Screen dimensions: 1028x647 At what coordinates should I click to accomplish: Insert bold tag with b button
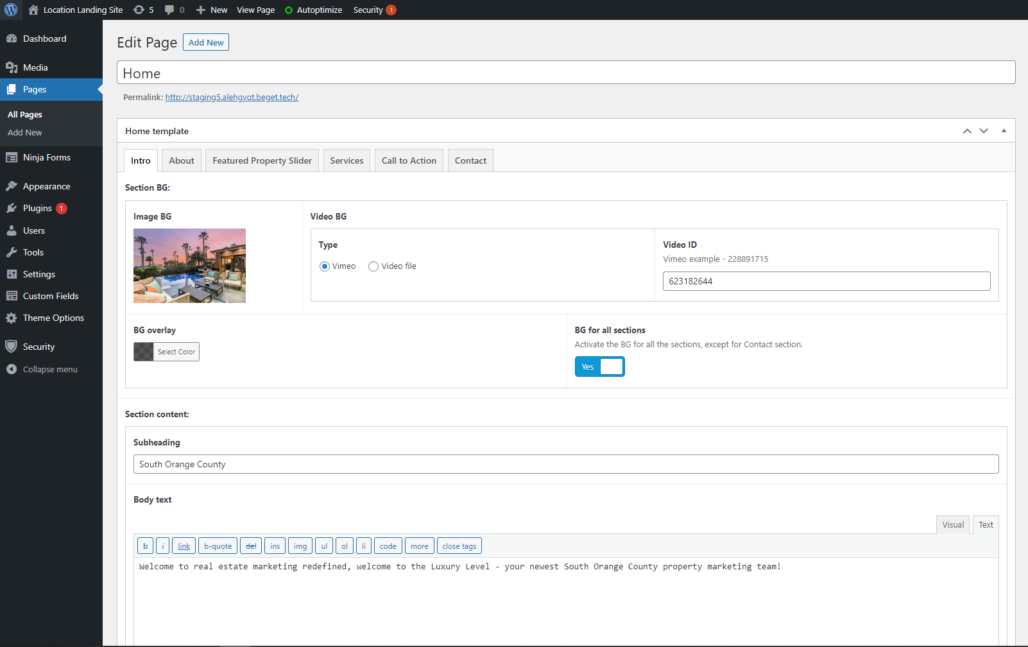click(145, 546)
